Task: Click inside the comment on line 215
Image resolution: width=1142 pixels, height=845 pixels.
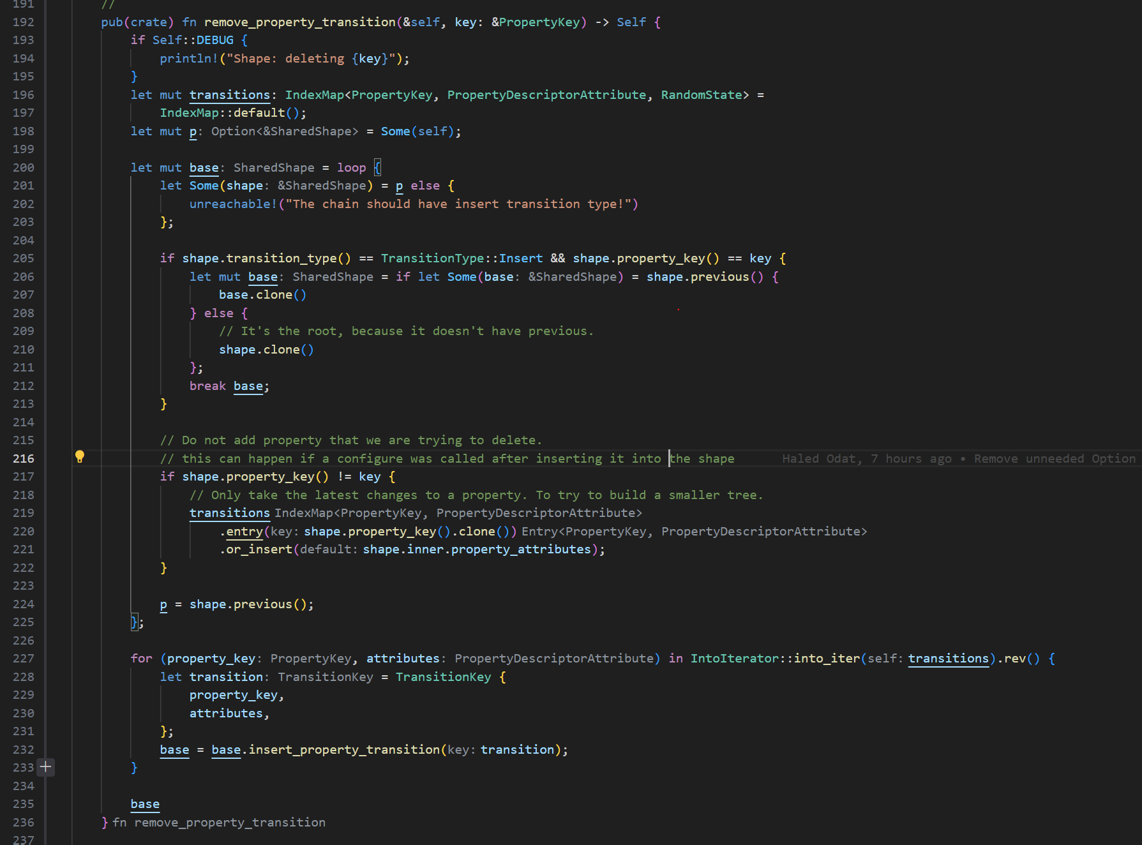Action: point(351,440)
